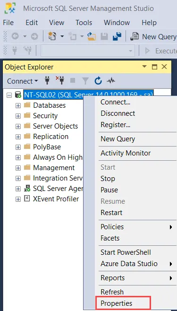The width and height of the screenshot is (177, 311).
Task: Choose Disconnect in context menu
Action: 118,113
